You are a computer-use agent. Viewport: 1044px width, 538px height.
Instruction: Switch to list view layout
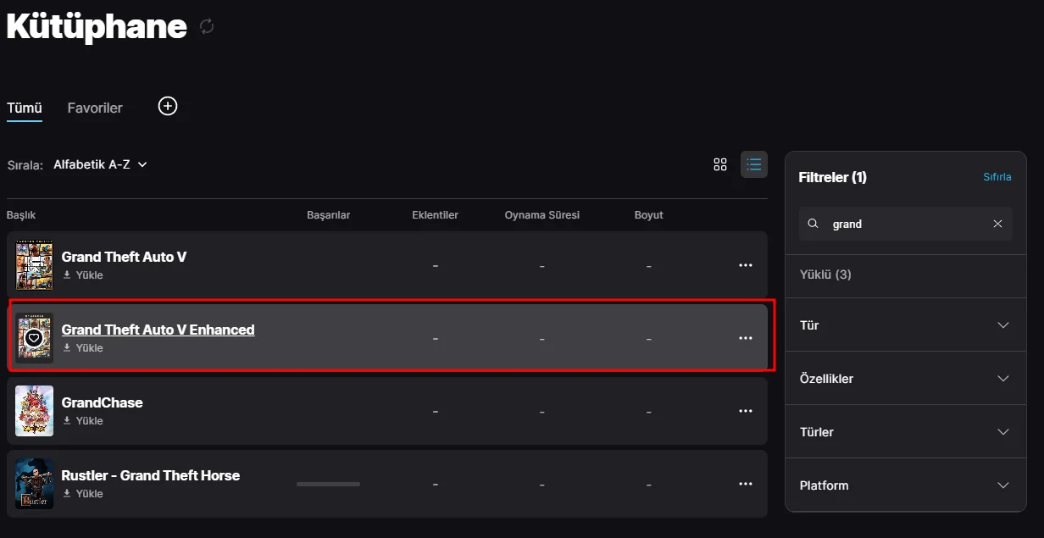tap(754, 164)
